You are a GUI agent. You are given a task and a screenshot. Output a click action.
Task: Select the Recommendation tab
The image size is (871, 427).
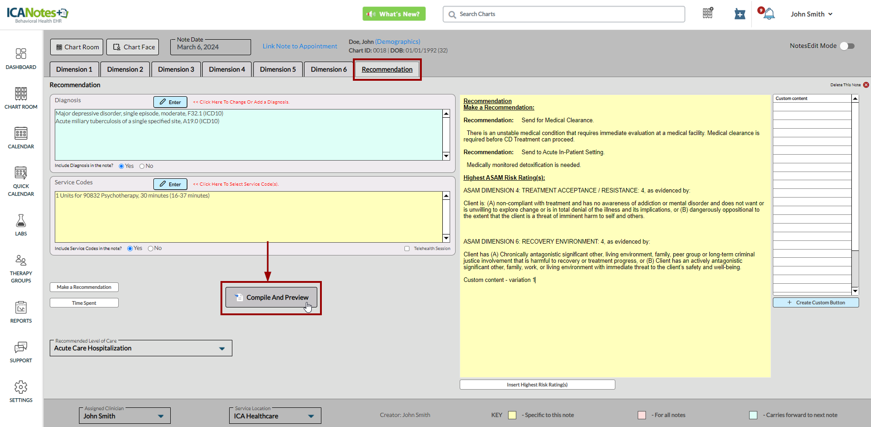(387, 69)
